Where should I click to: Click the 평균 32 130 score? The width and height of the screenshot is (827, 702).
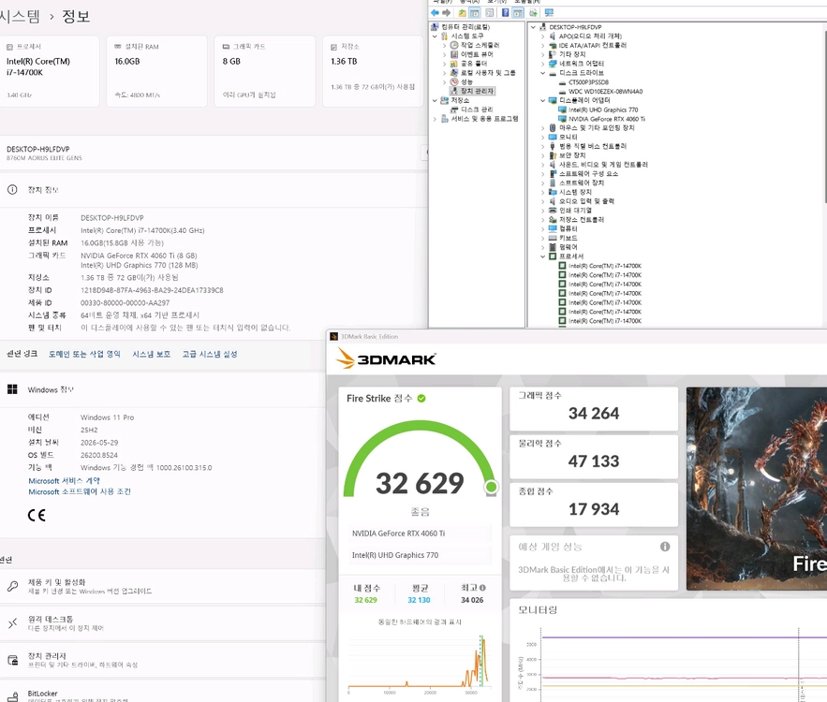(419, 600)
